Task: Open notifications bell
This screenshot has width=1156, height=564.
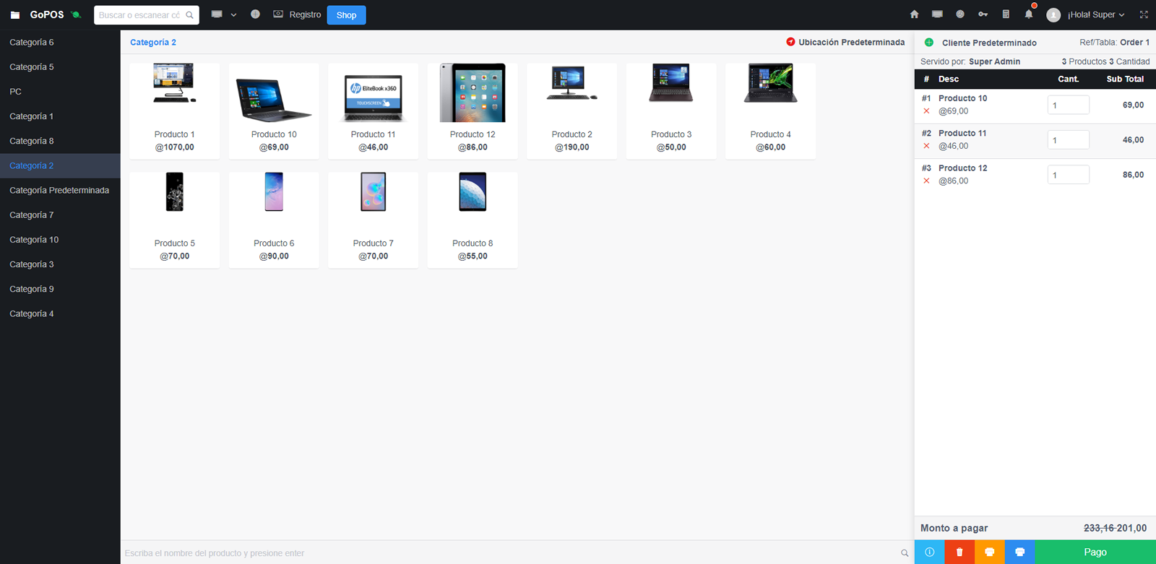Action: click(x=1029, y=14)
